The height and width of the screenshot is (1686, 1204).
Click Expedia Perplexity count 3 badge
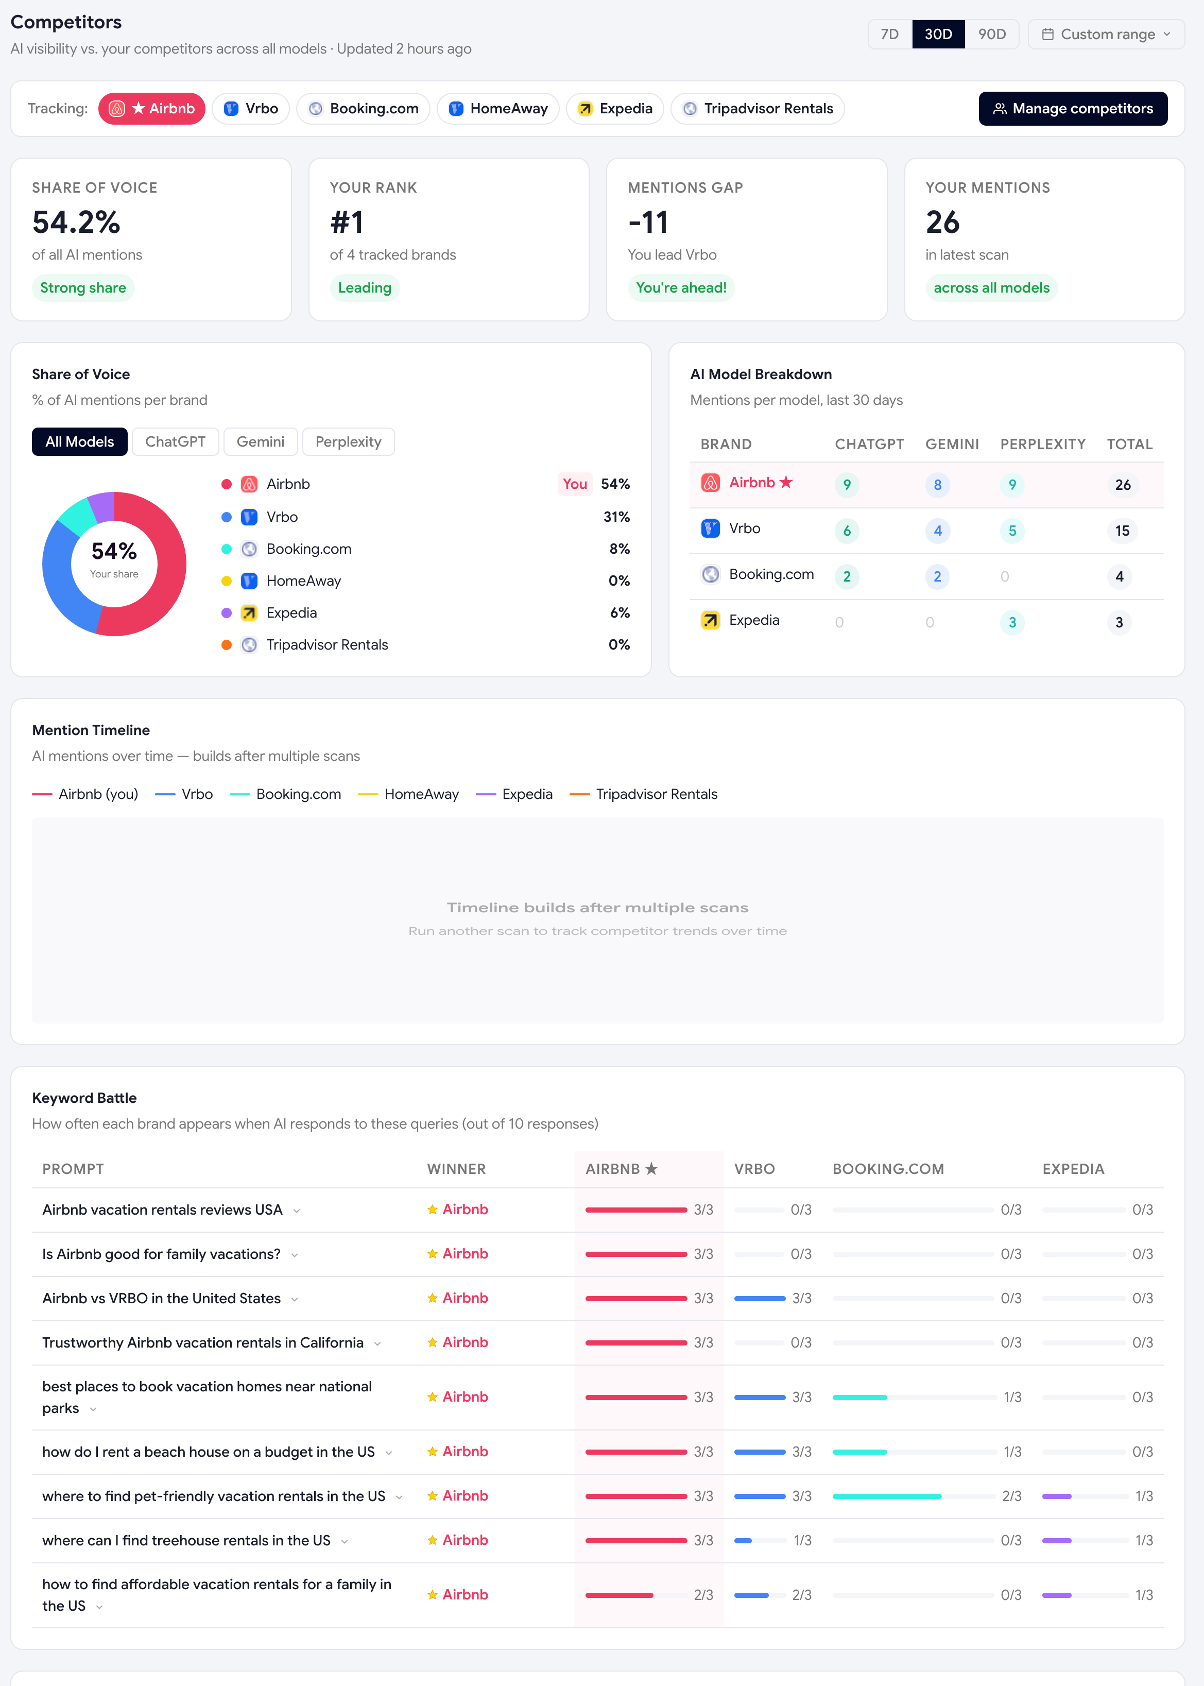point(1012,623)
